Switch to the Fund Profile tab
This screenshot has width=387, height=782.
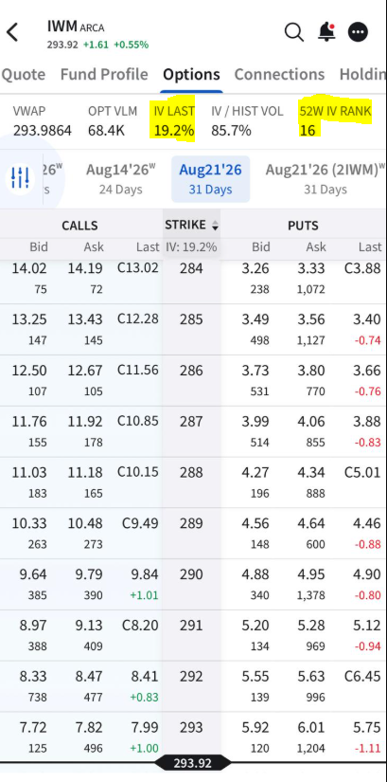[x=104, y=74]
